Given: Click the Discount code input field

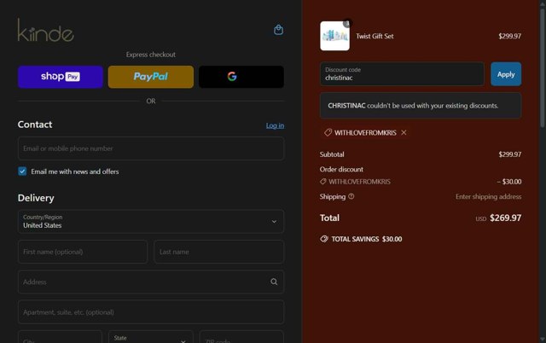Looking at the screenshot, I should tap(402, 74).
